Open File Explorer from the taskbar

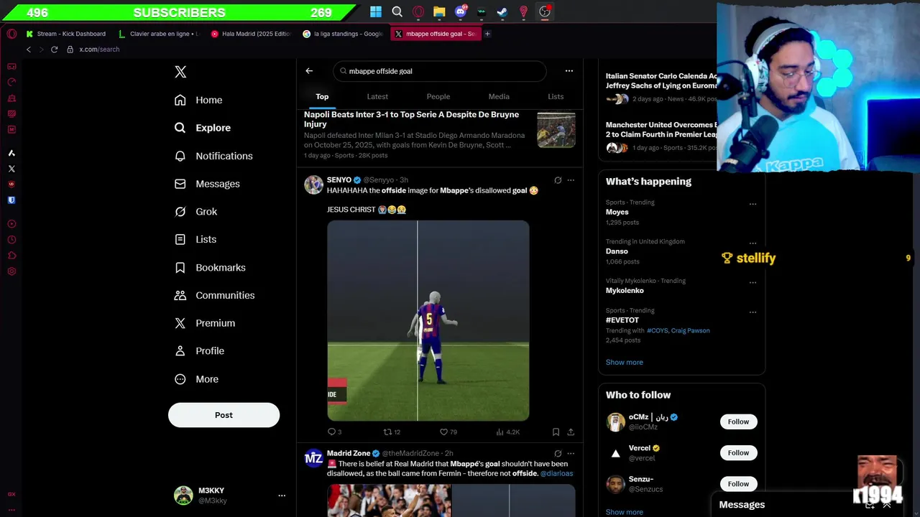click(x=439, y=11)
